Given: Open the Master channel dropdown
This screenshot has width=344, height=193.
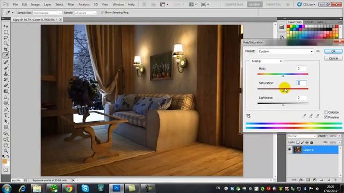Looking at the screenshot, I should (x=267, y=61).
